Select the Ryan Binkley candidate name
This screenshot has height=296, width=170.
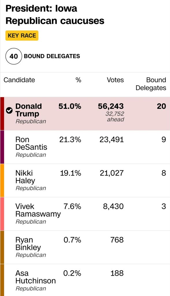(28, 243)
